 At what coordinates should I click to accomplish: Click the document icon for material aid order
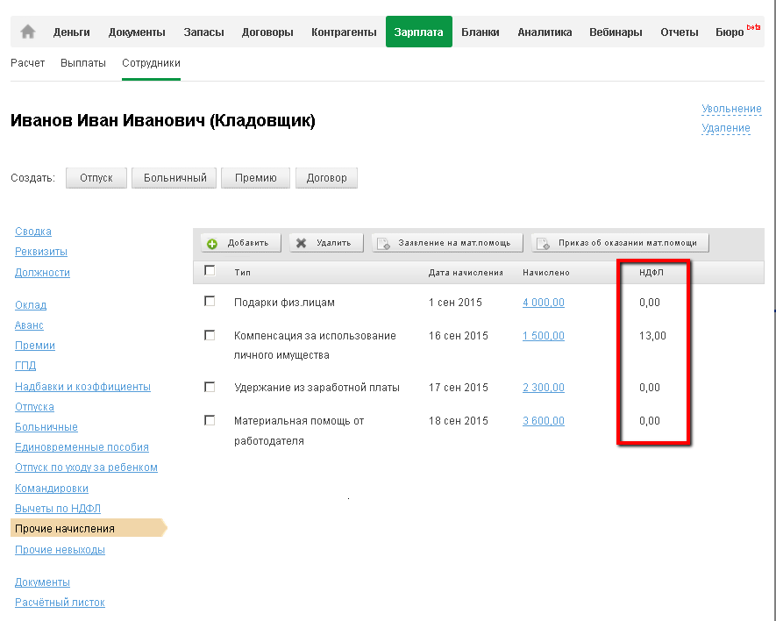[543, 244]
